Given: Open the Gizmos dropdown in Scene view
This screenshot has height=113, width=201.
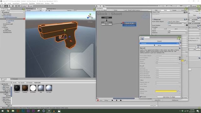Looking at the screenshot, I should coord(70,10).
